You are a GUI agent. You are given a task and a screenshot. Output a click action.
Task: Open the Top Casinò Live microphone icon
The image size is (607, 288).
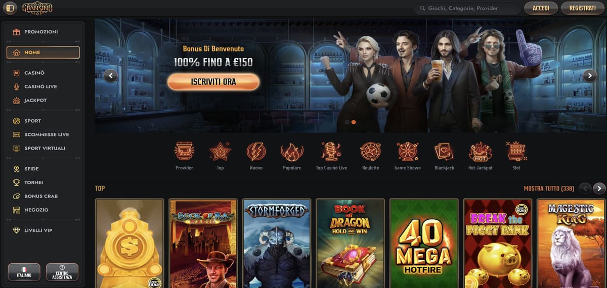[331, 151]
